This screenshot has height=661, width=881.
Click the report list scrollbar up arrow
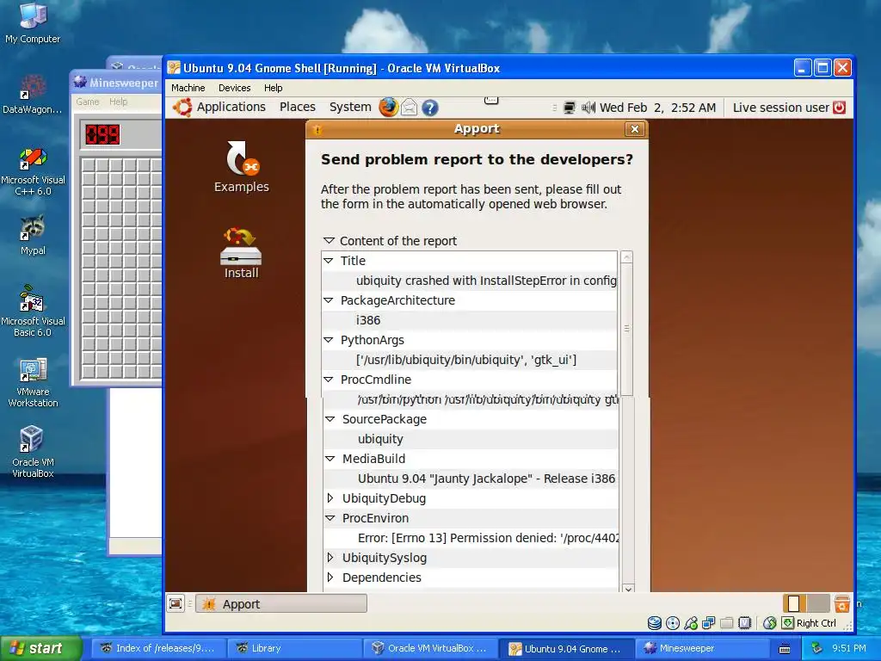[x=626, y=257]
